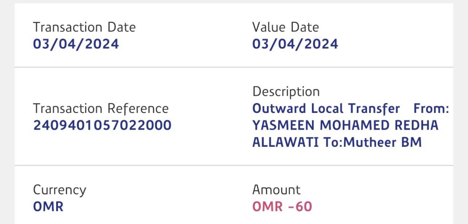Select the date under Value Date
Viewport: 468px width, 224px height.
(x=295, y=44)
